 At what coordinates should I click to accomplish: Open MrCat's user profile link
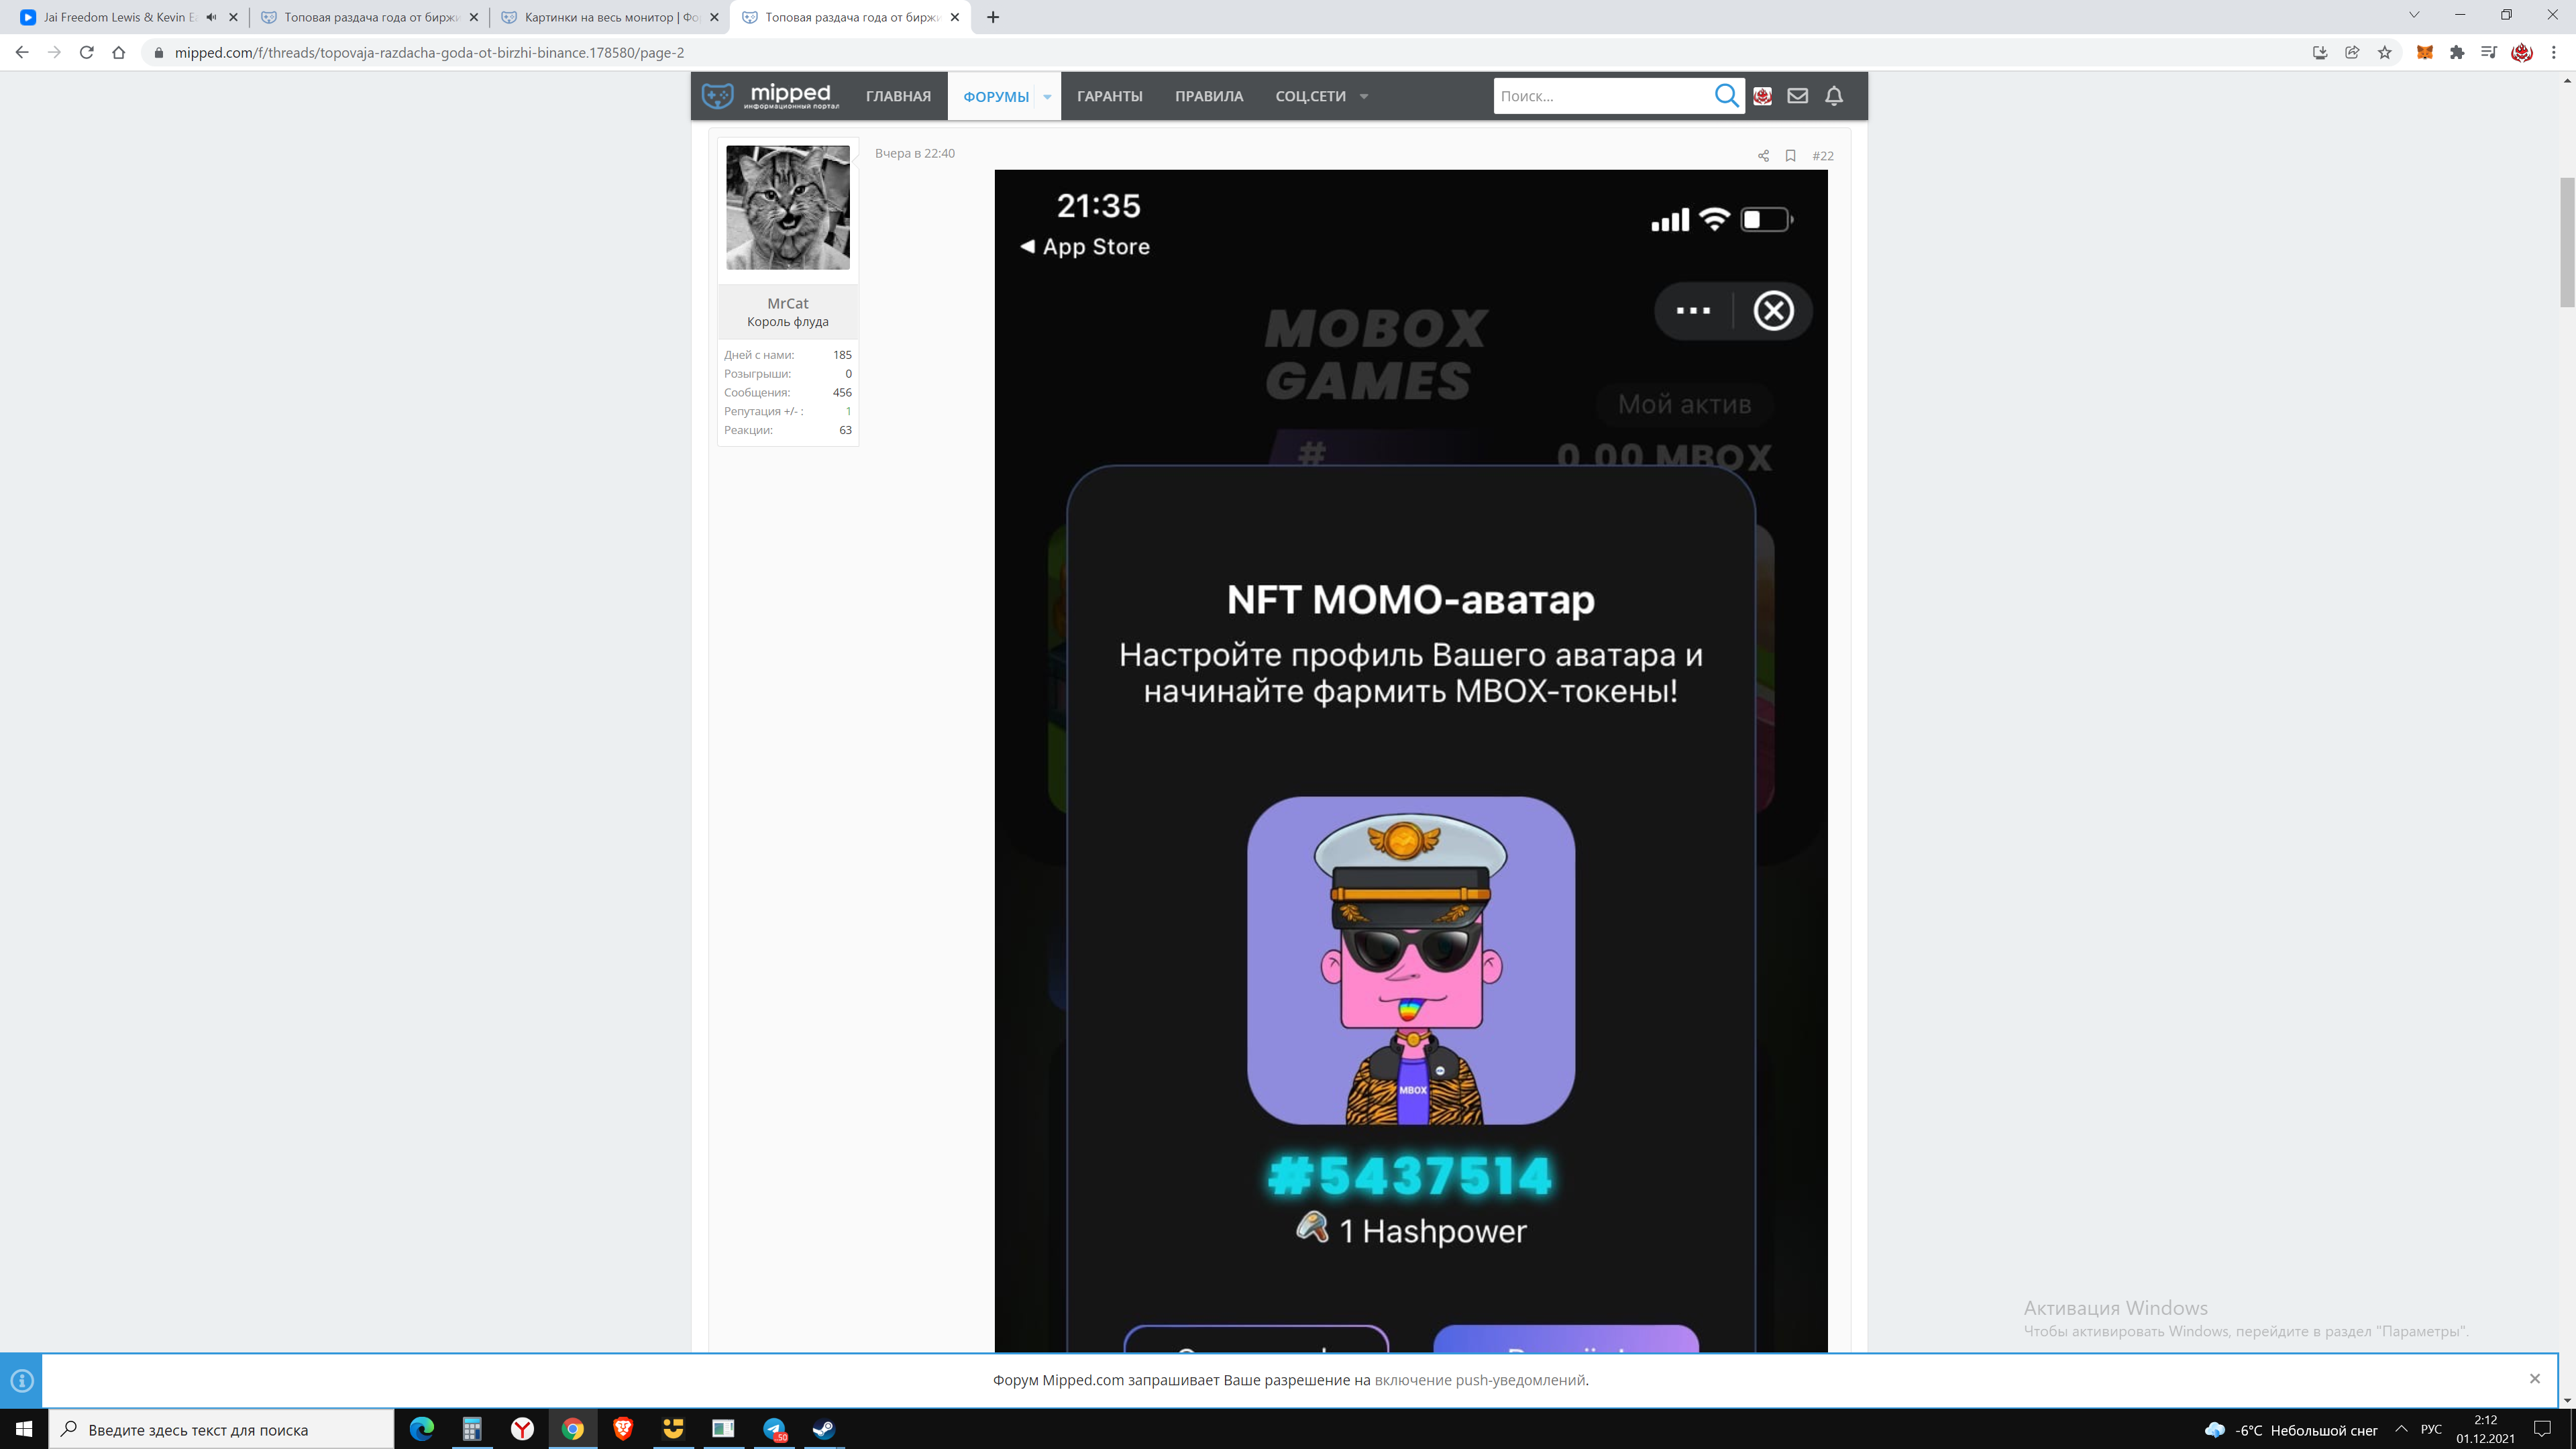point(788,303)
